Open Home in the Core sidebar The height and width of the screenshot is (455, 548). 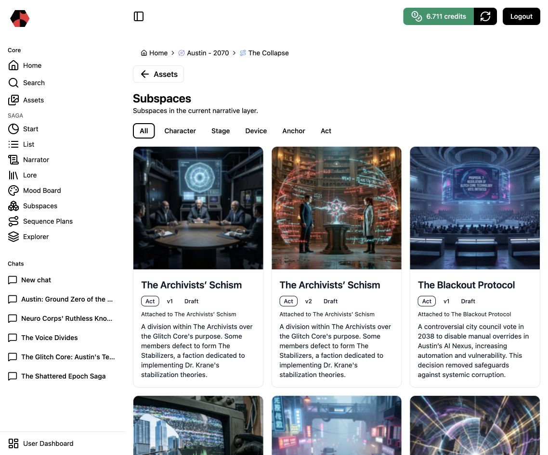pyautogui.click(x=25, y=65)
